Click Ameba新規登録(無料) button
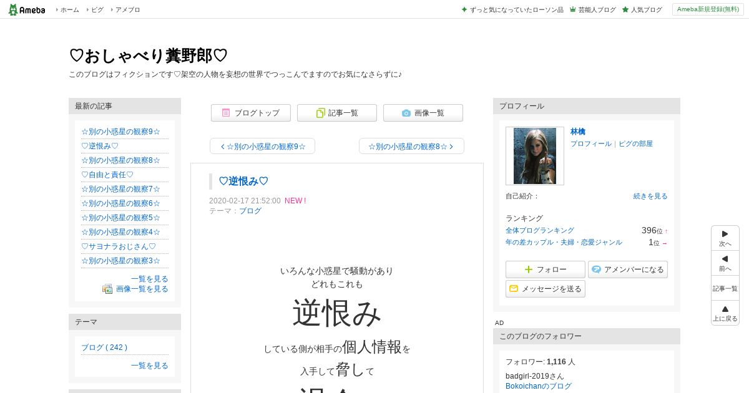749x393 pixels. coord(708,9)
